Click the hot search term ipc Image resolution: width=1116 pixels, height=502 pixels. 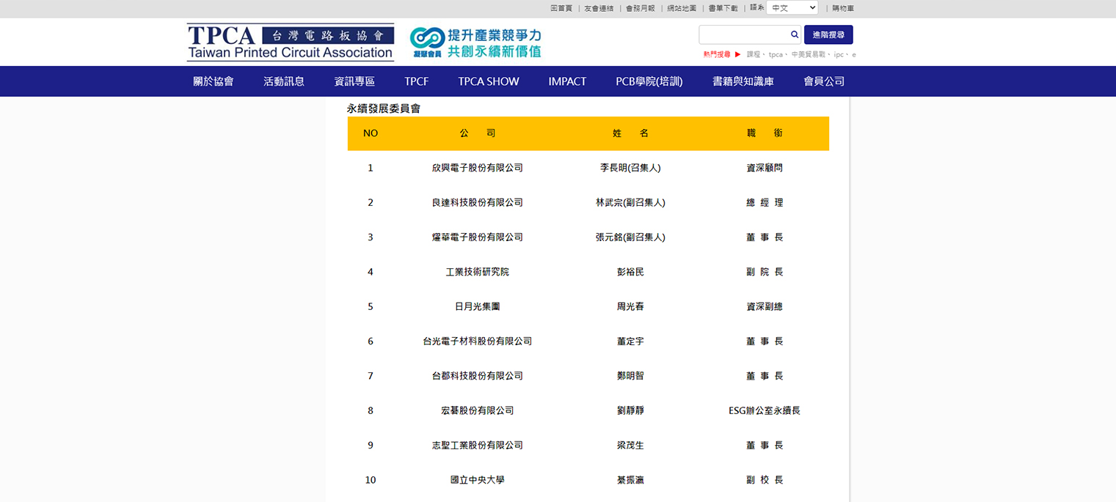839,54
